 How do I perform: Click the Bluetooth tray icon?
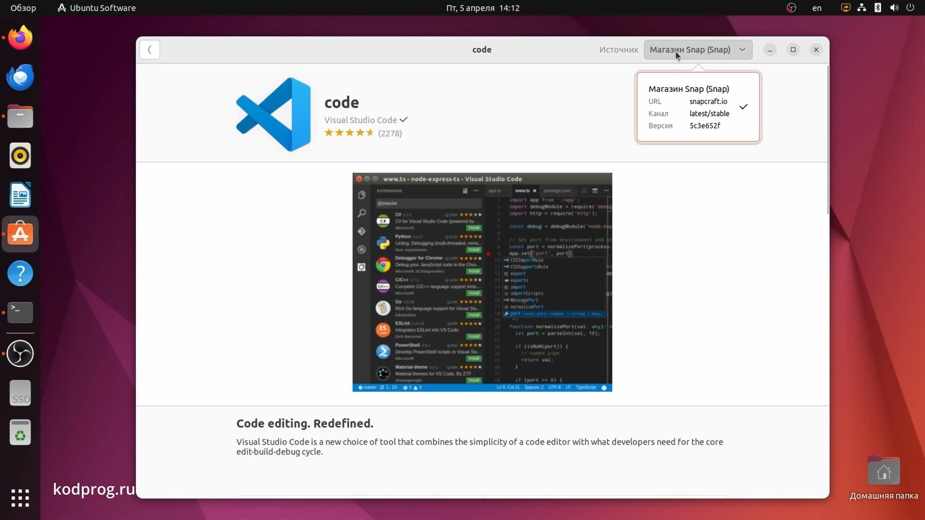pyautogui.click(x=878, y=8)
